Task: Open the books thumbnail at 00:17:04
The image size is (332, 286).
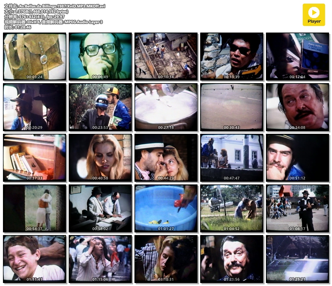Action: (297, 56)
